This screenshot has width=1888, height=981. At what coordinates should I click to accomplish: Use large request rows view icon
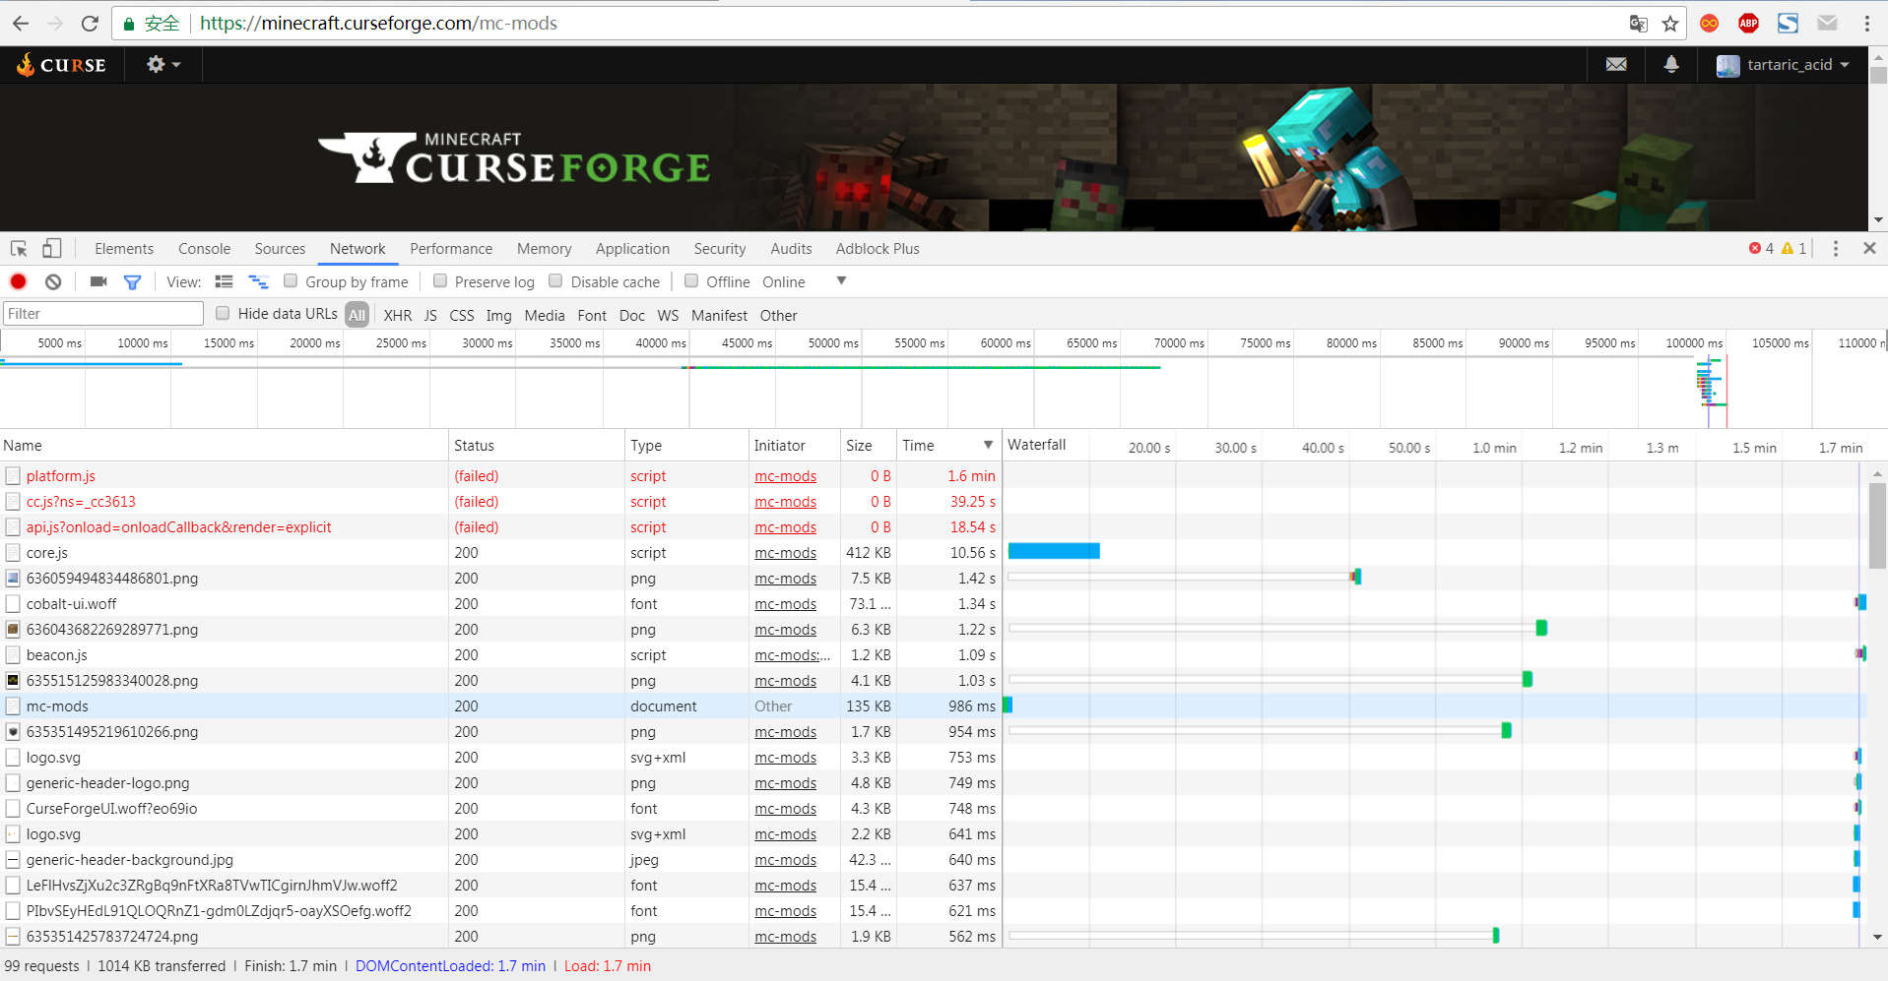(x=225, y=282)
